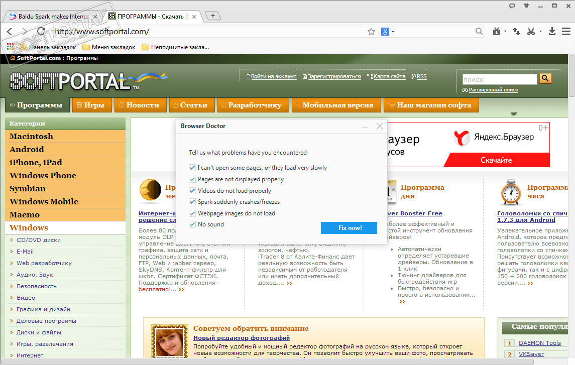575x365 pixels.
Task: Select 'iPhone, iPad' category
Action: pyautogui.click(x=65, y=162)
